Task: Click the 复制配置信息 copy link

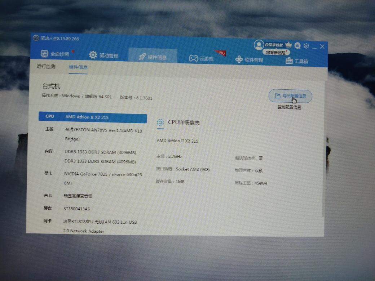Action: click(x=289, y=107)
